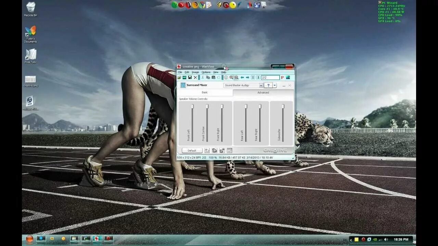Open image properties with the Info icon
438x246 pixels.
(x=226, y=78)
